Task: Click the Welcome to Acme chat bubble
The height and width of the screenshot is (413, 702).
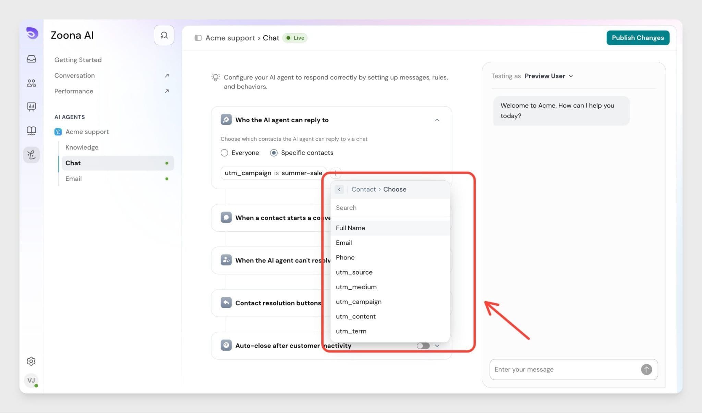Action: [x=561, y=111]
